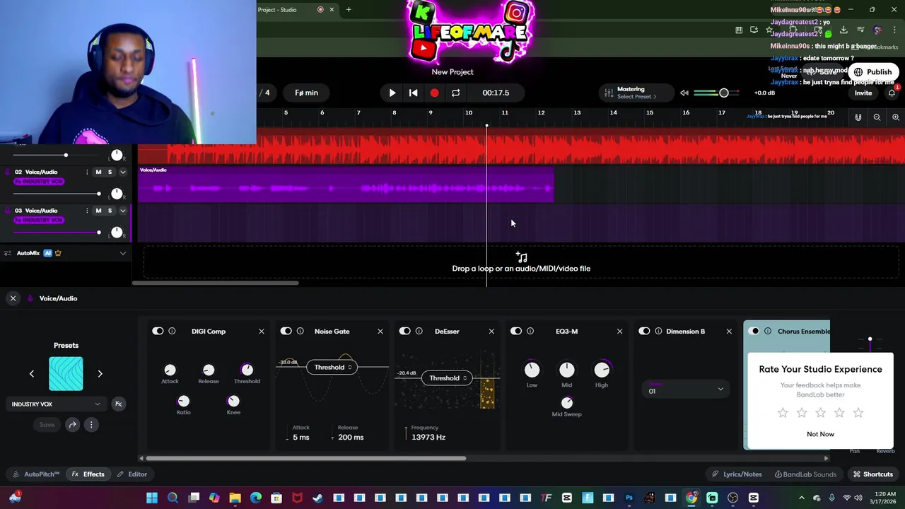Image resolution: width=905 pixels, height=509 pixels.
Task: Open the Lyrics/Notes panel
Action: pyautogui.click(x=737, y=474)
